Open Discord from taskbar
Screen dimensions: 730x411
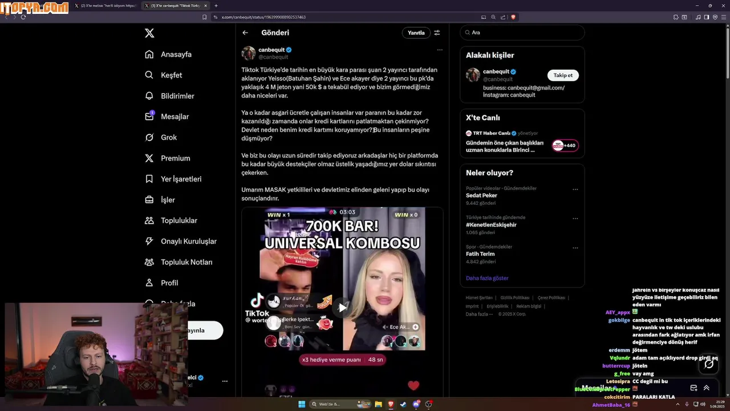click(416, 404)
